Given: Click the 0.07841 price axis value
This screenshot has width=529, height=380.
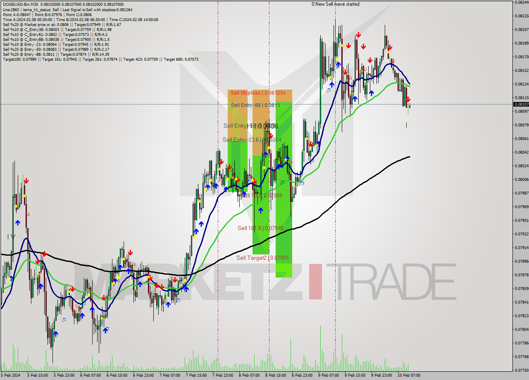Looking at the screenshot, I should [522, 302].
